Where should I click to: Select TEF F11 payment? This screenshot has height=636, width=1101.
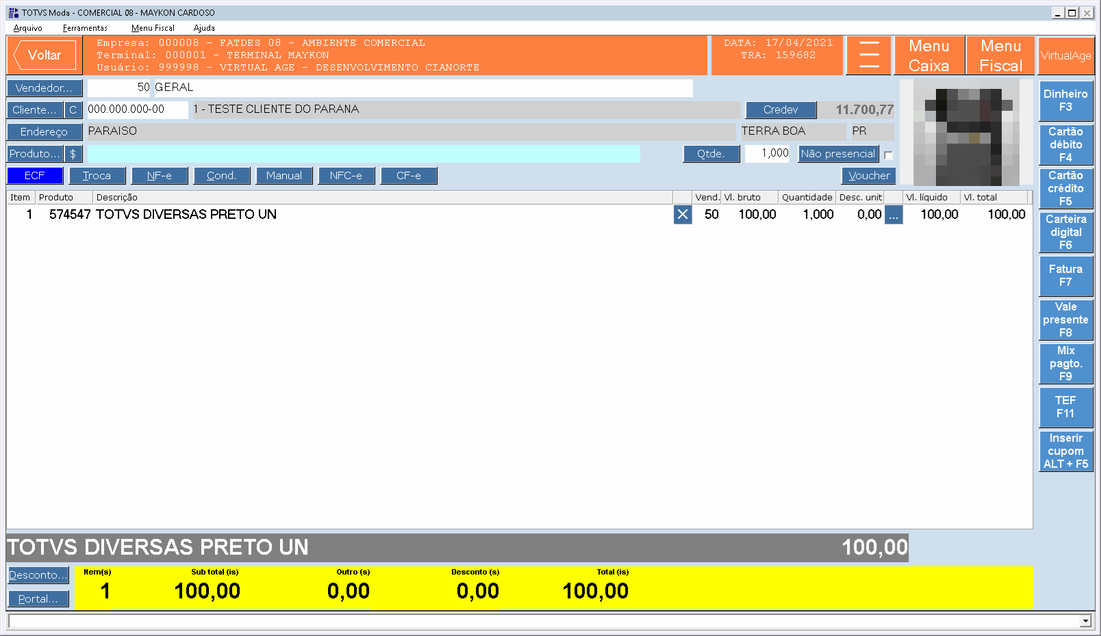click(x=1066, y=407)
